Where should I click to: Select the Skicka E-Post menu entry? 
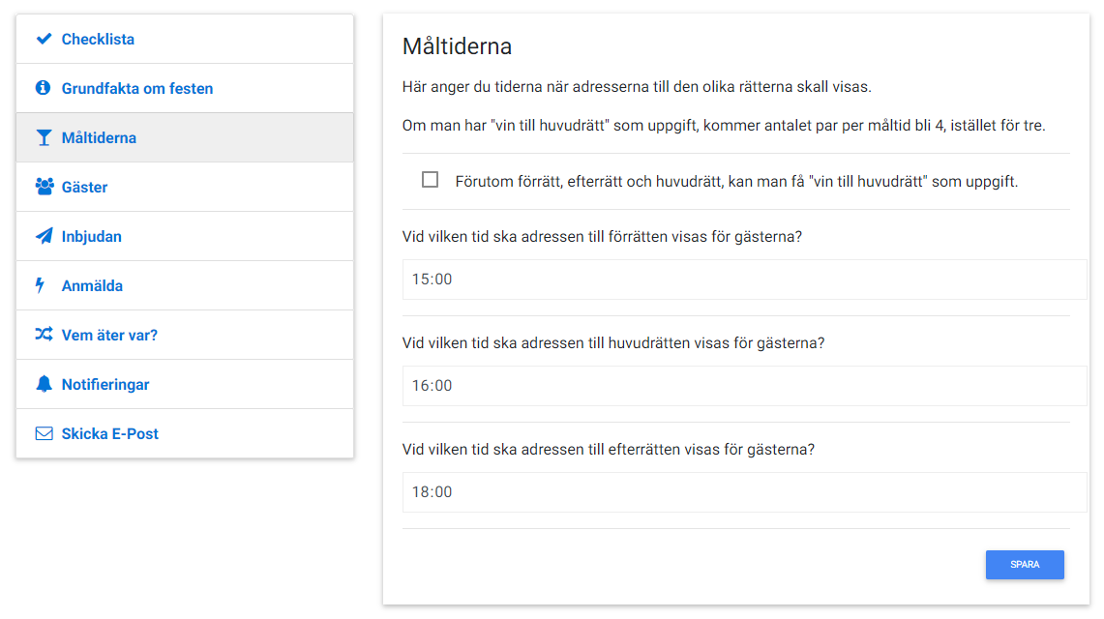(x=185, y=433)
